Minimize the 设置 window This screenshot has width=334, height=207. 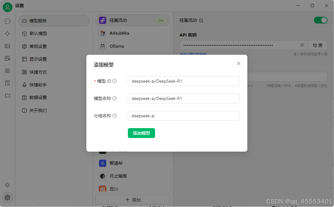[298, 6]
